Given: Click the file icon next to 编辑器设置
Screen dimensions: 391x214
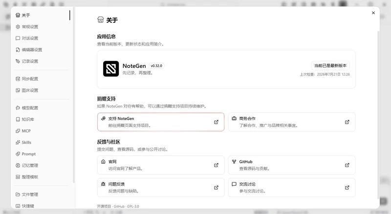Looking at the screenshot, I should 18,50.
